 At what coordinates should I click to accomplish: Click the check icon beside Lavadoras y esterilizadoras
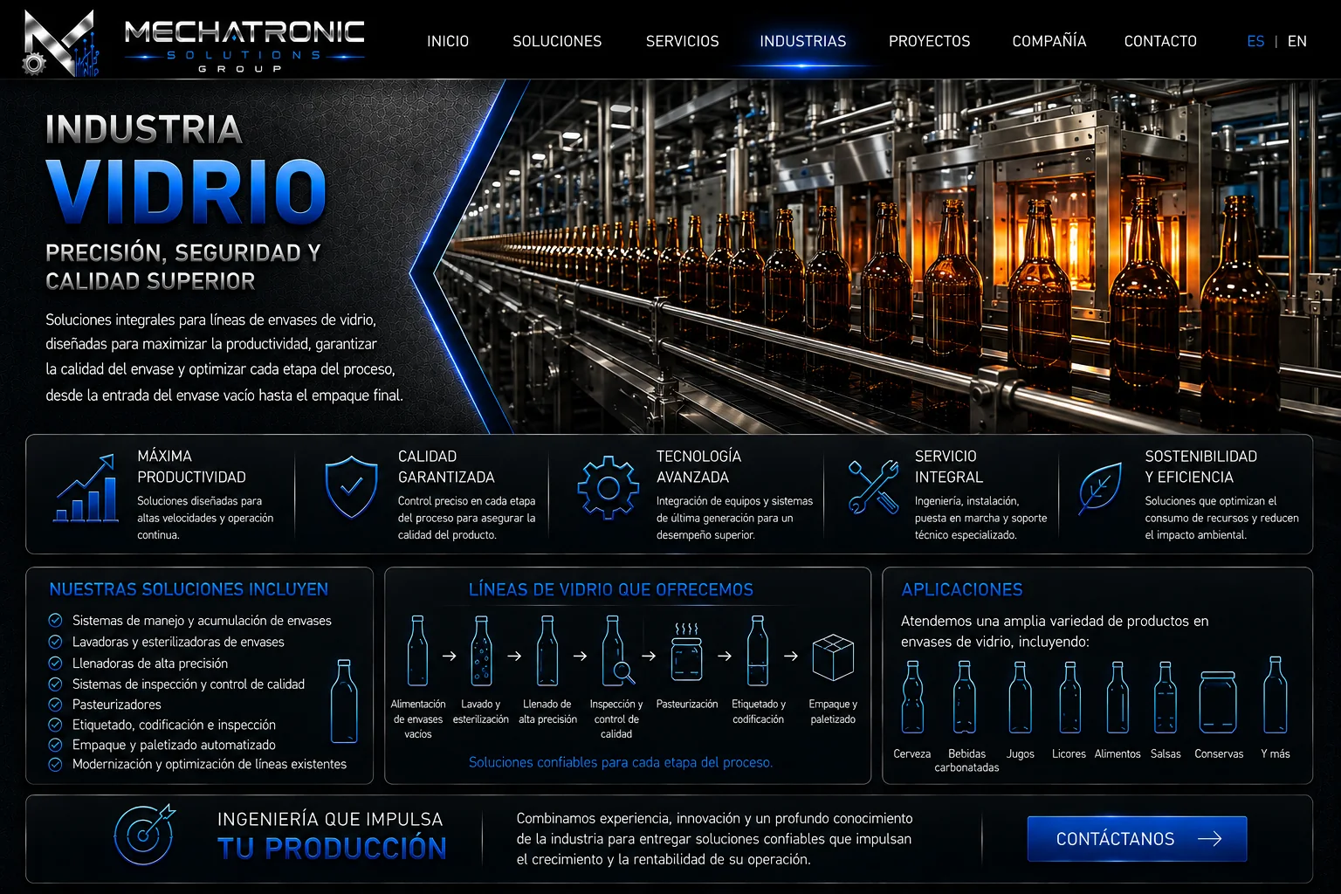click(55, 641)
